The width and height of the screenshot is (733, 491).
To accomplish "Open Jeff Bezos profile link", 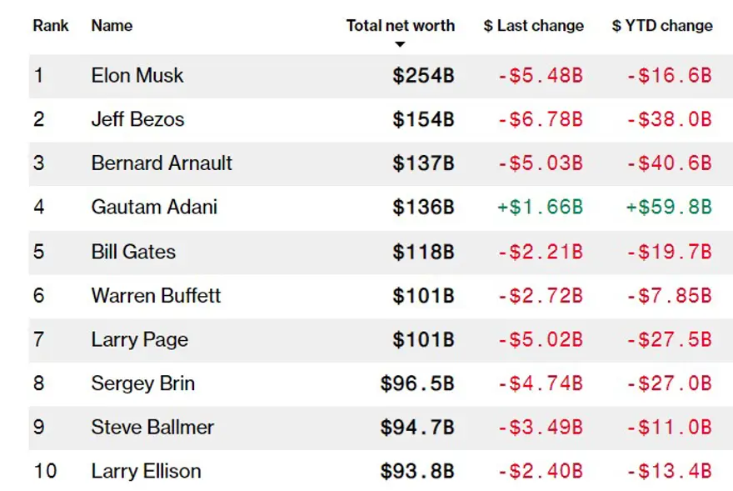I will click(137, 120).
